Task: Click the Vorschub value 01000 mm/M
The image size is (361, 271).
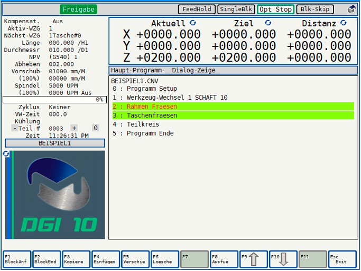Action: click(x=67, y=71)
